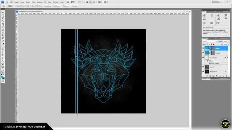This screenshot has height=130, width=232.
Task: Hide the Layer 1 layer
Action: pos(203,67)
